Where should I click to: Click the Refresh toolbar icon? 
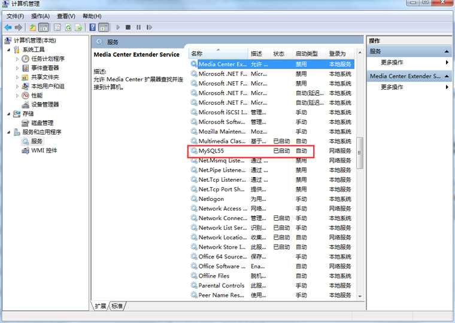click(x=68, y=28)
